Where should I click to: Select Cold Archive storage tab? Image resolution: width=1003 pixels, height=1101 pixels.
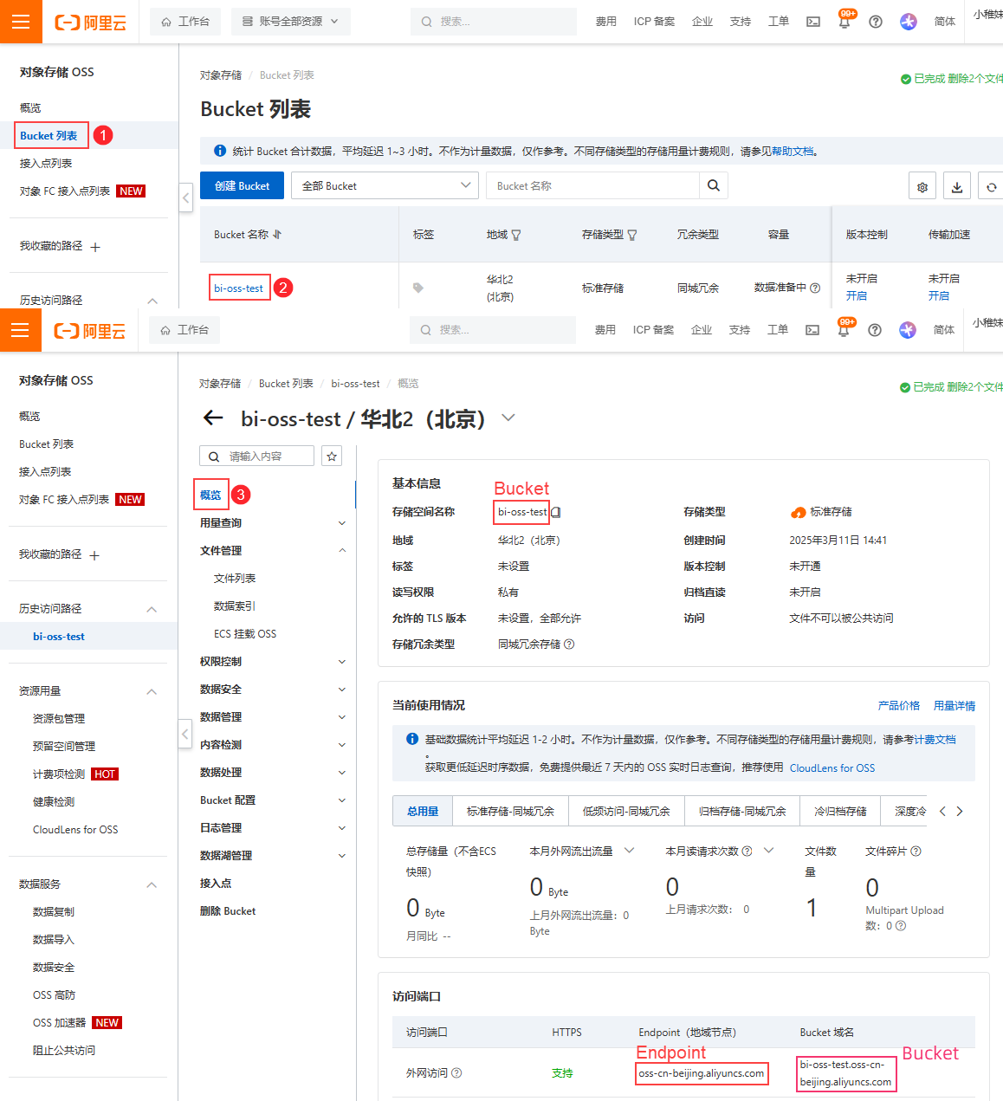[840, 811]
